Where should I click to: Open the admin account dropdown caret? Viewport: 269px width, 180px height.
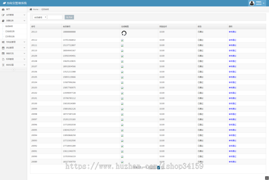[264, 3]
